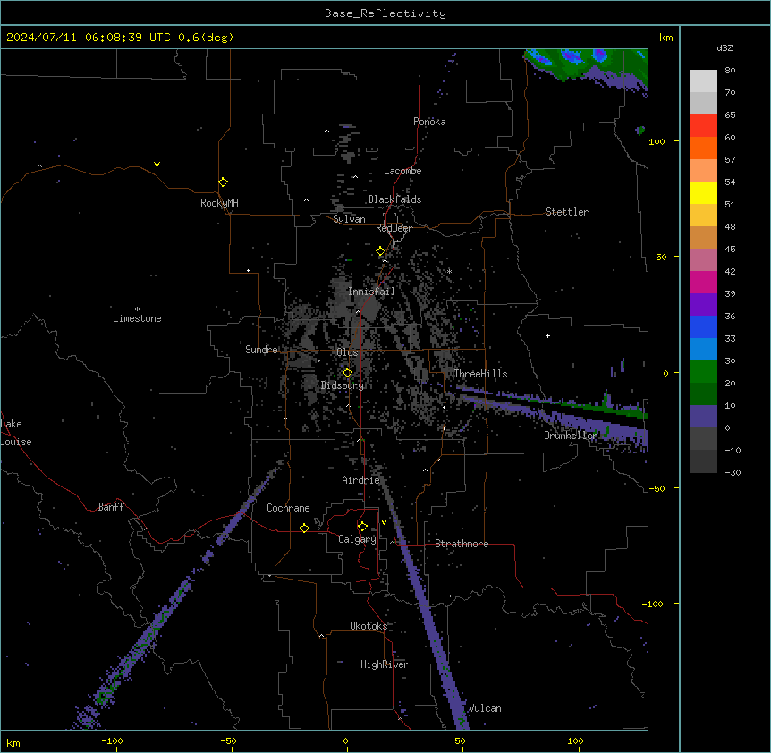
Task: Click the Banff label
Action: coord(111,507)
